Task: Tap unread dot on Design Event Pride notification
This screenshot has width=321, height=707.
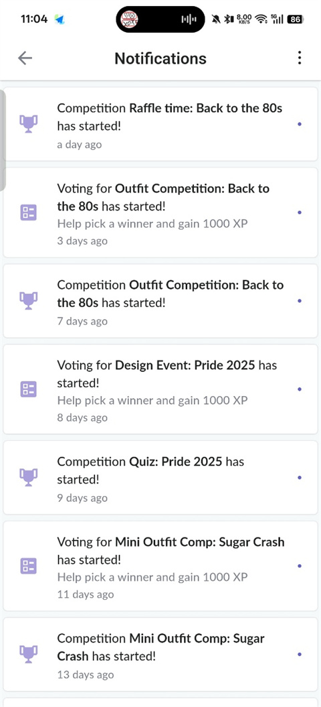Action: pyautogui.click(x=300, y=389)
